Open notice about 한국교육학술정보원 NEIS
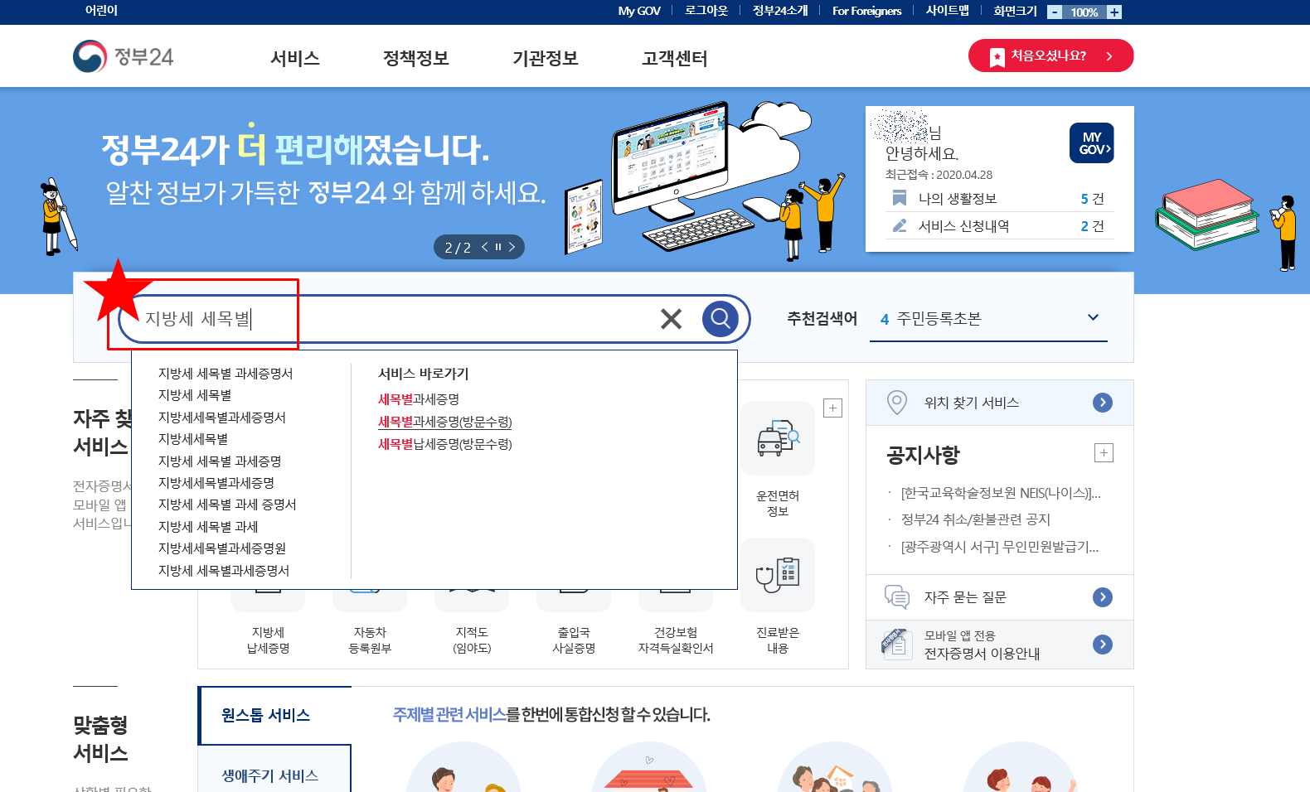This screenshot has height=792, width=1310. click(1001, 493)
